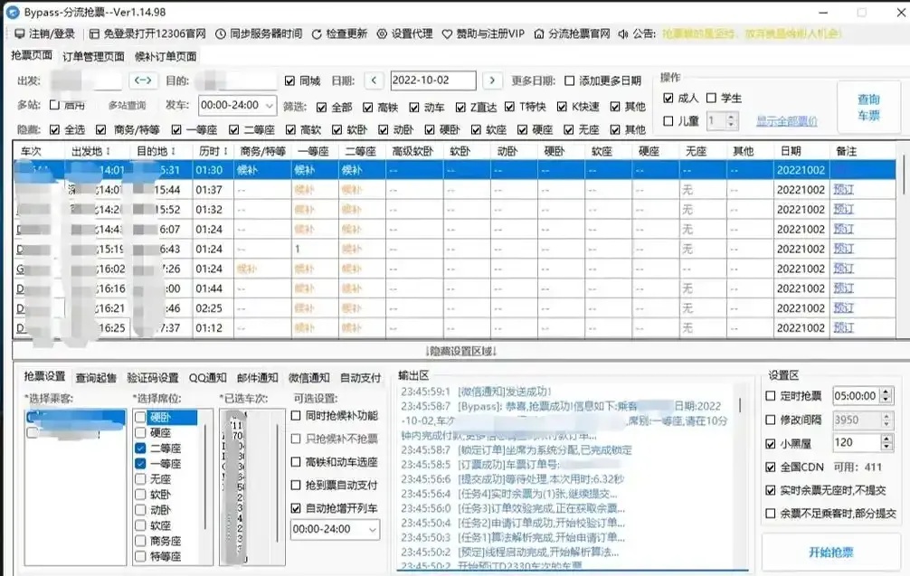This screenshot has height=576, width=910.
Task: Adjust the 儿童 count stepper
Action: tap(731, 120)
